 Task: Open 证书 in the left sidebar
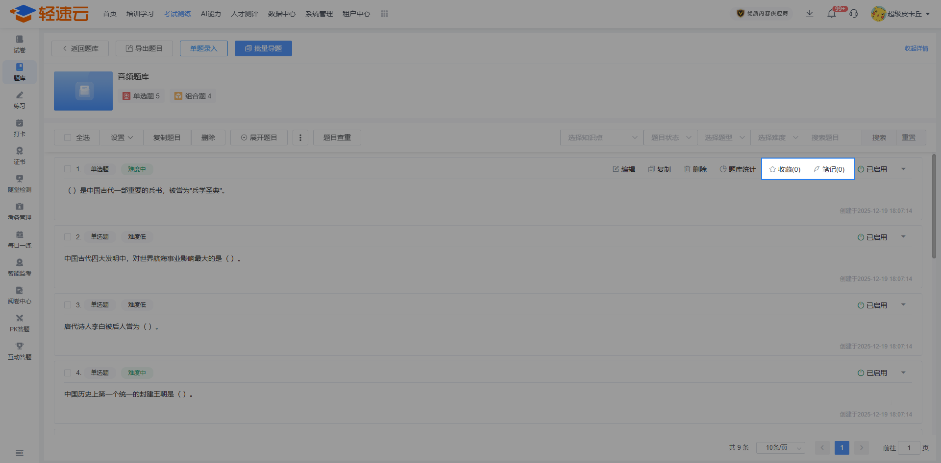pyautogui.click(x=20, y=156)
